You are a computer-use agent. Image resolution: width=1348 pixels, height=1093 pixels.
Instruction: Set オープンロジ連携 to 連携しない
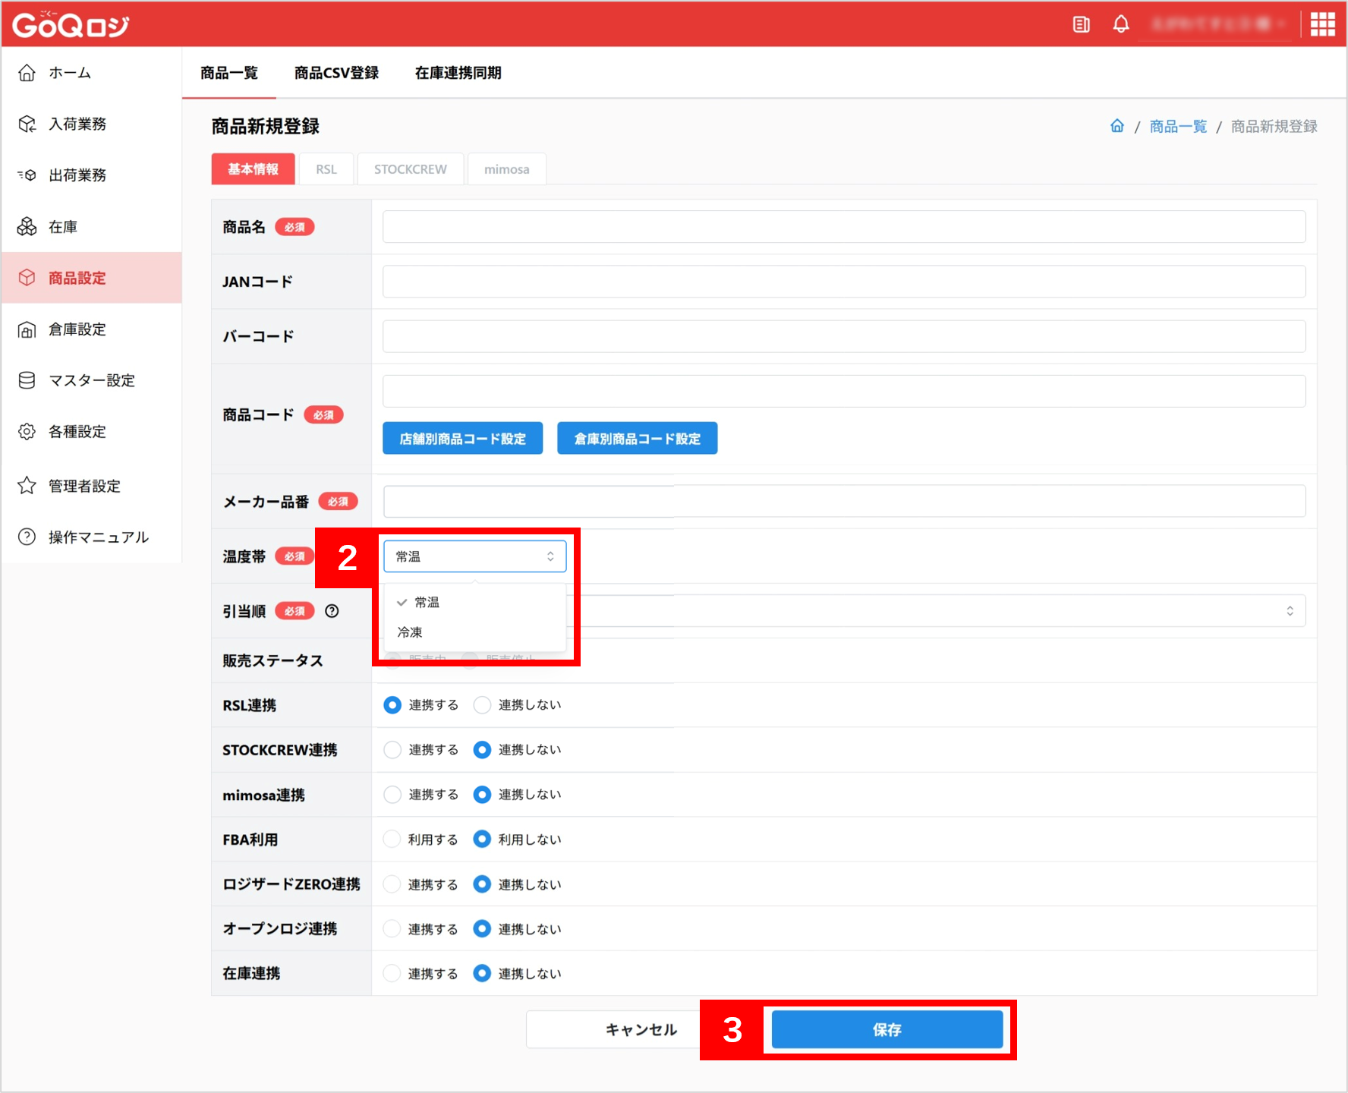(482, 929)
